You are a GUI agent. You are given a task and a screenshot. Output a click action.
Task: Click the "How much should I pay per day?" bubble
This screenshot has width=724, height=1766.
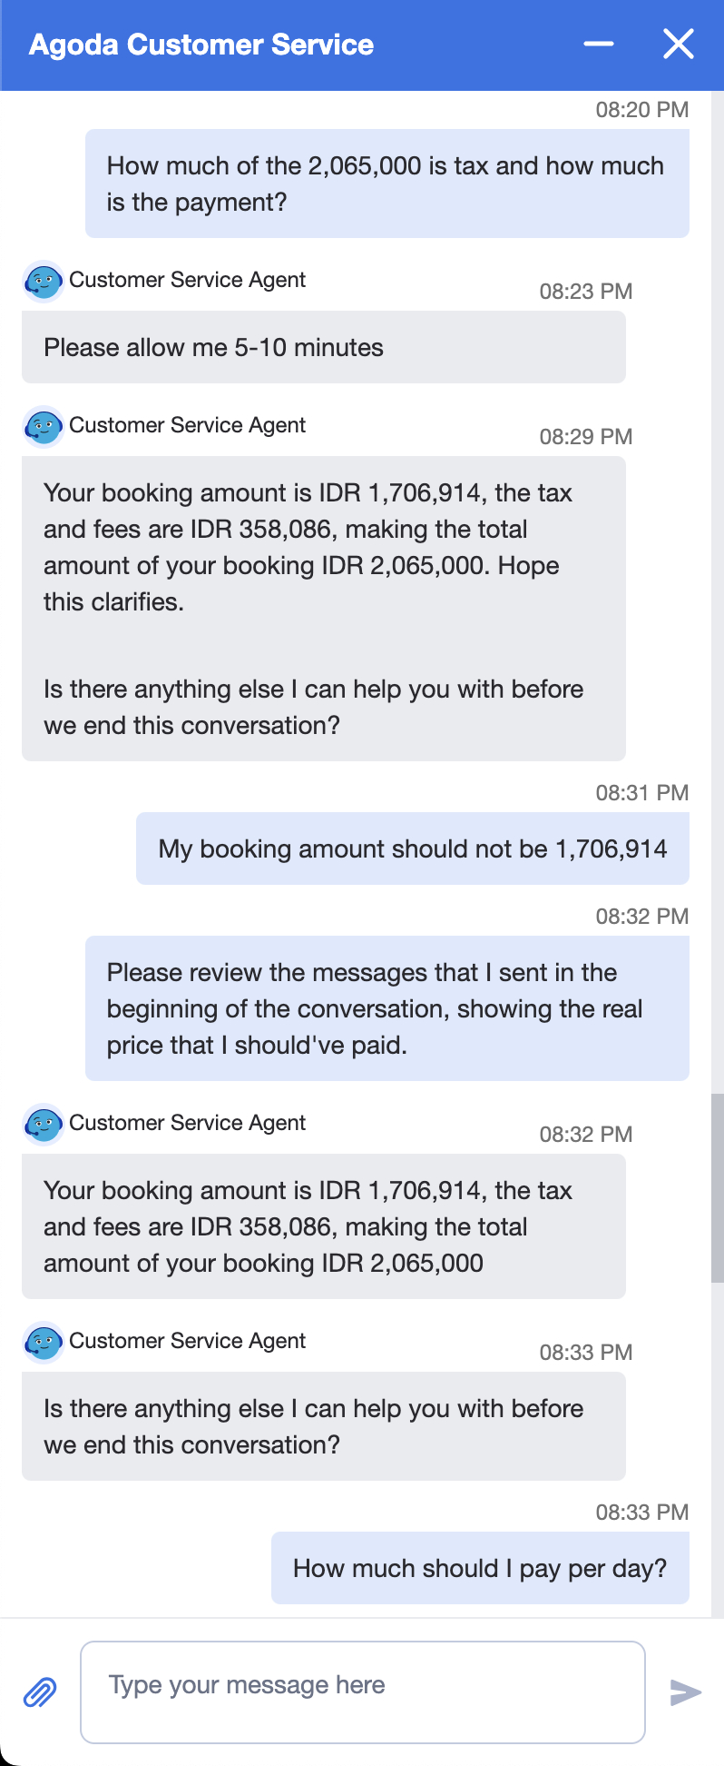[480, 1568]
